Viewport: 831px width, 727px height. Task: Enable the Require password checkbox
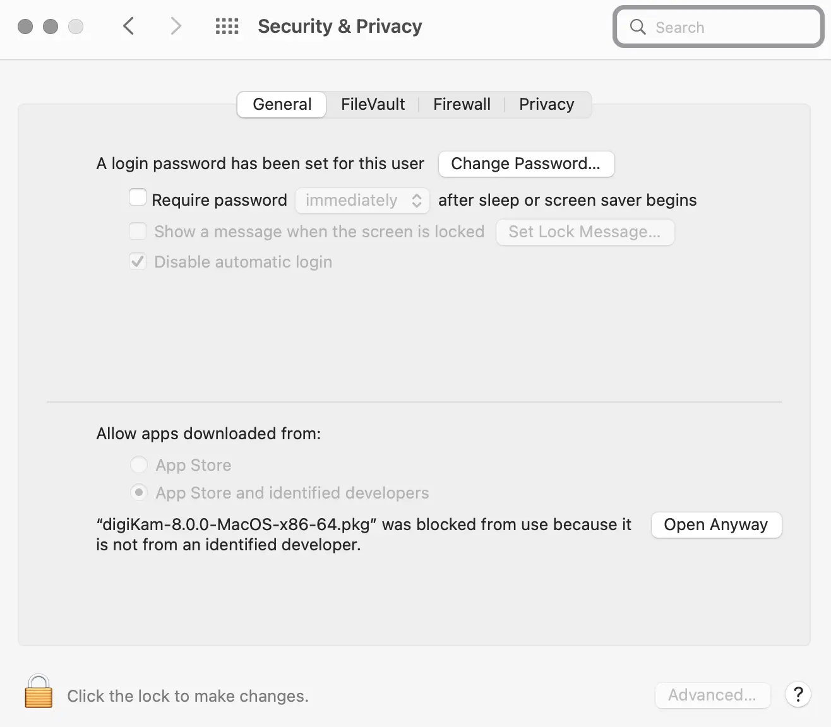(x=138, y=198)
